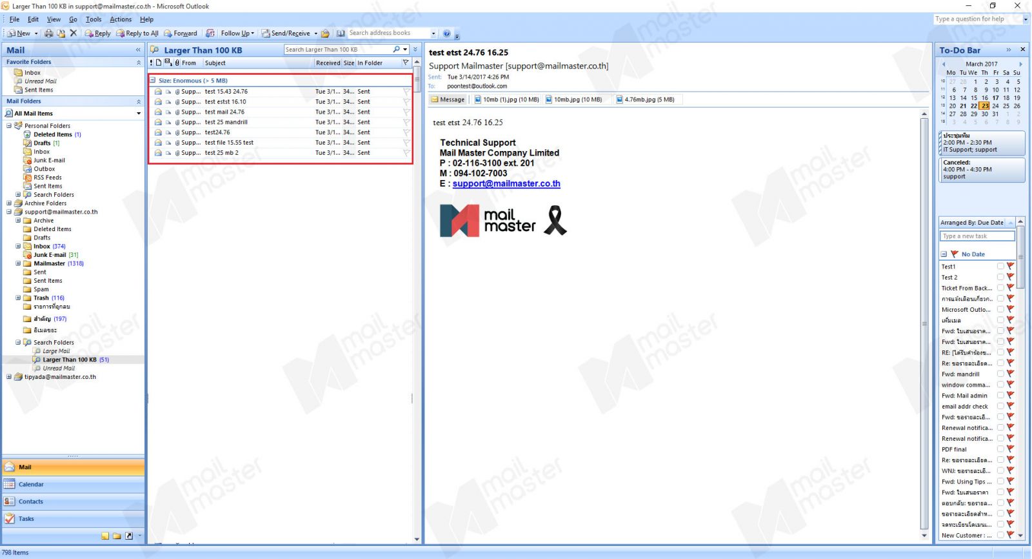Click follow-up flag on 'test 25 mandrill' row
Image resolution: width=1032 pixels, height=559 pixels.
coord(406,122)
